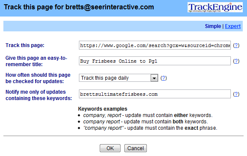Confirm with the OK button
The width and height of the screenshot is (247, 156).
tap(110, 148)
